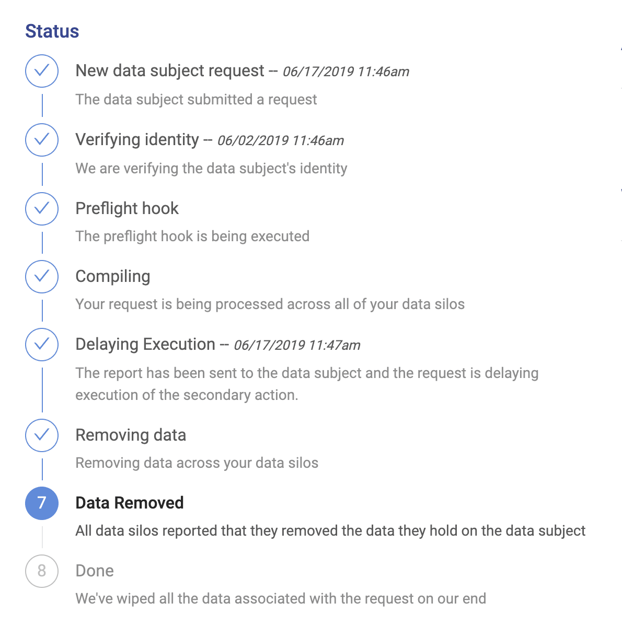Click the 06/02/2019 11:46am timestamp
The image size is (622, 638).
281,140
